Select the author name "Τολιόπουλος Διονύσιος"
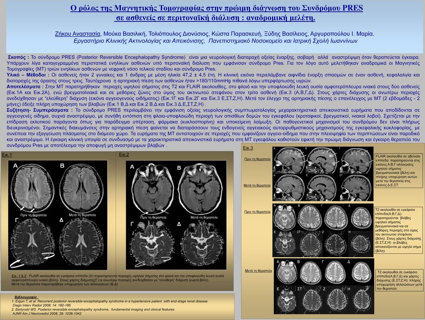The image size is (425, 320). coord(179,34)
